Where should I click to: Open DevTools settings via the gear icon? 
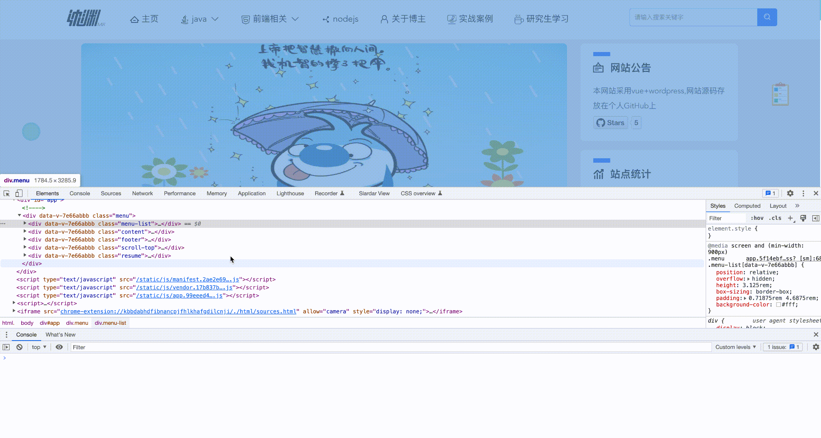tap(790, 193)
